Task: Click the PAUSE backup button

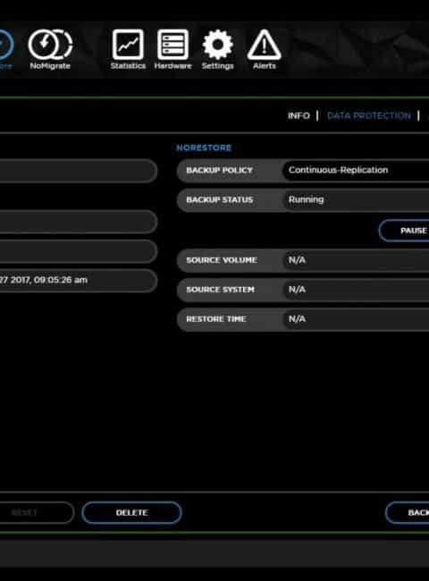Action: coord(404,231)
